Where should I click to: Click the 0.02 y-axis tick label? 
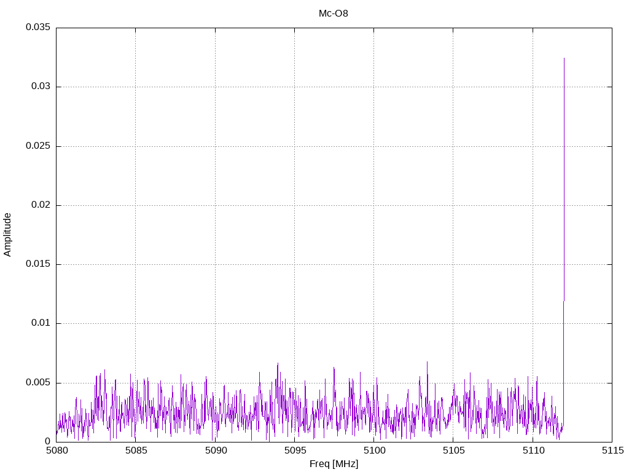41,205
